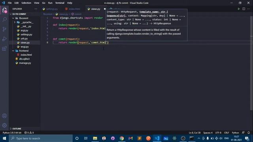Open the terminal app on taskbar
253x142 pixels.
(192, 138)
